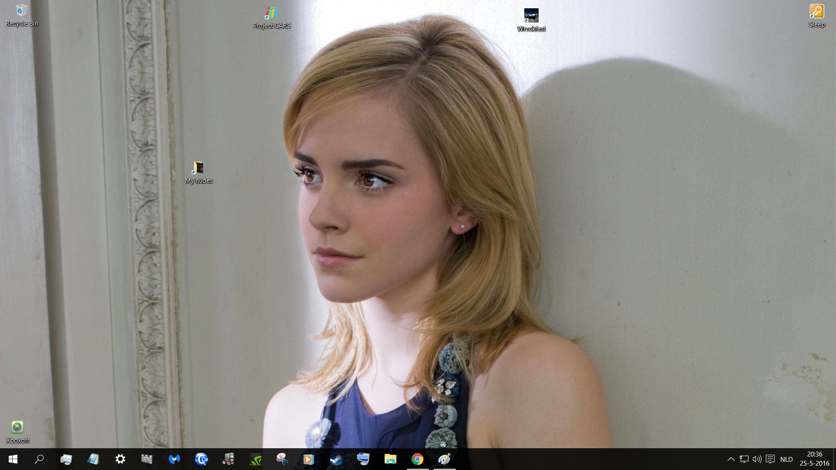This screenshot has width=836, height=470.
Task: Launch NVIDIA GeForce Experience
Action: pyautogui.click(x=255, y=459)
